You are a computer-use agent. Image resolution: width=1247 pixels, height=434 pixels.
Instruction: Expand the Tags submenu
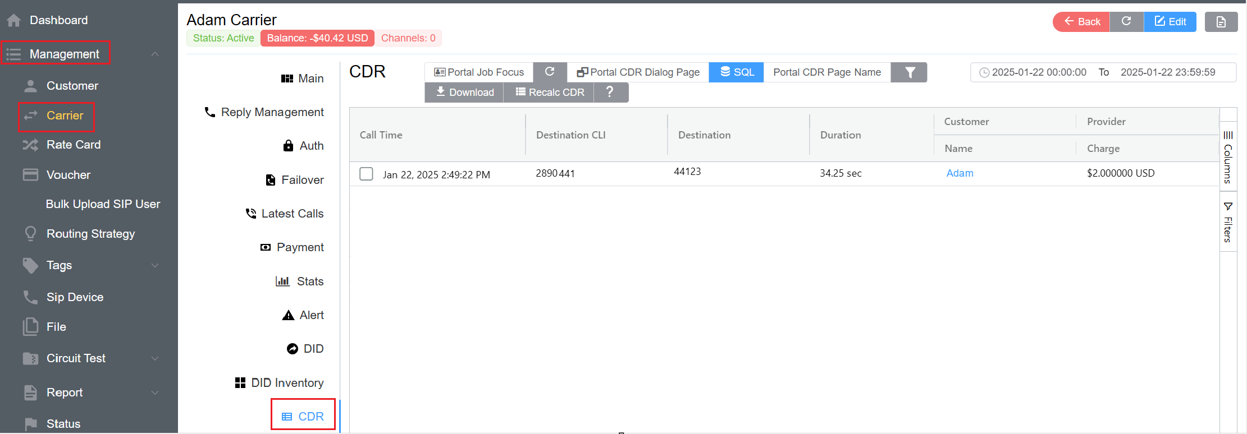click(x=155, y=265)
